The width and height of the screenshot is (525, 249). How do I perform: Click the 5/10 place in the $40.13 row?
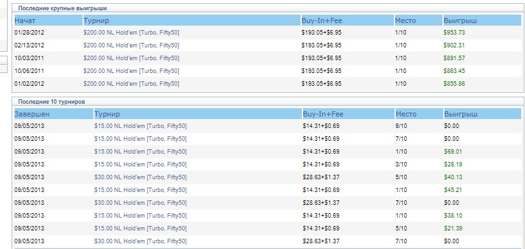pos(401,177)
